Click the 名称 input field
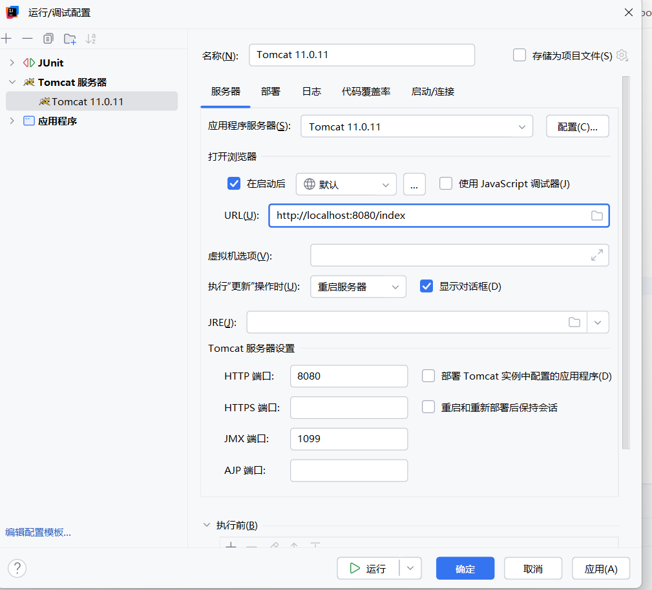 pyautogui.click(x=362, y=55)
